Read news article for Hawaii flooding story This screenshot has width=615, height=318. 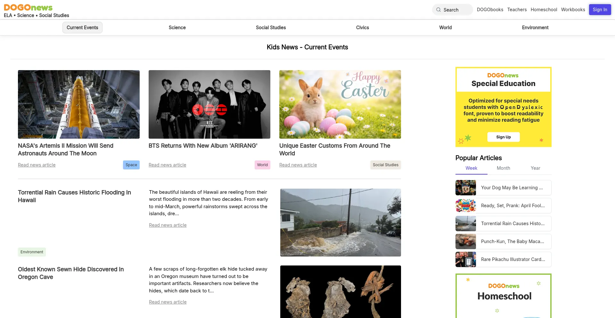(168, 225)
